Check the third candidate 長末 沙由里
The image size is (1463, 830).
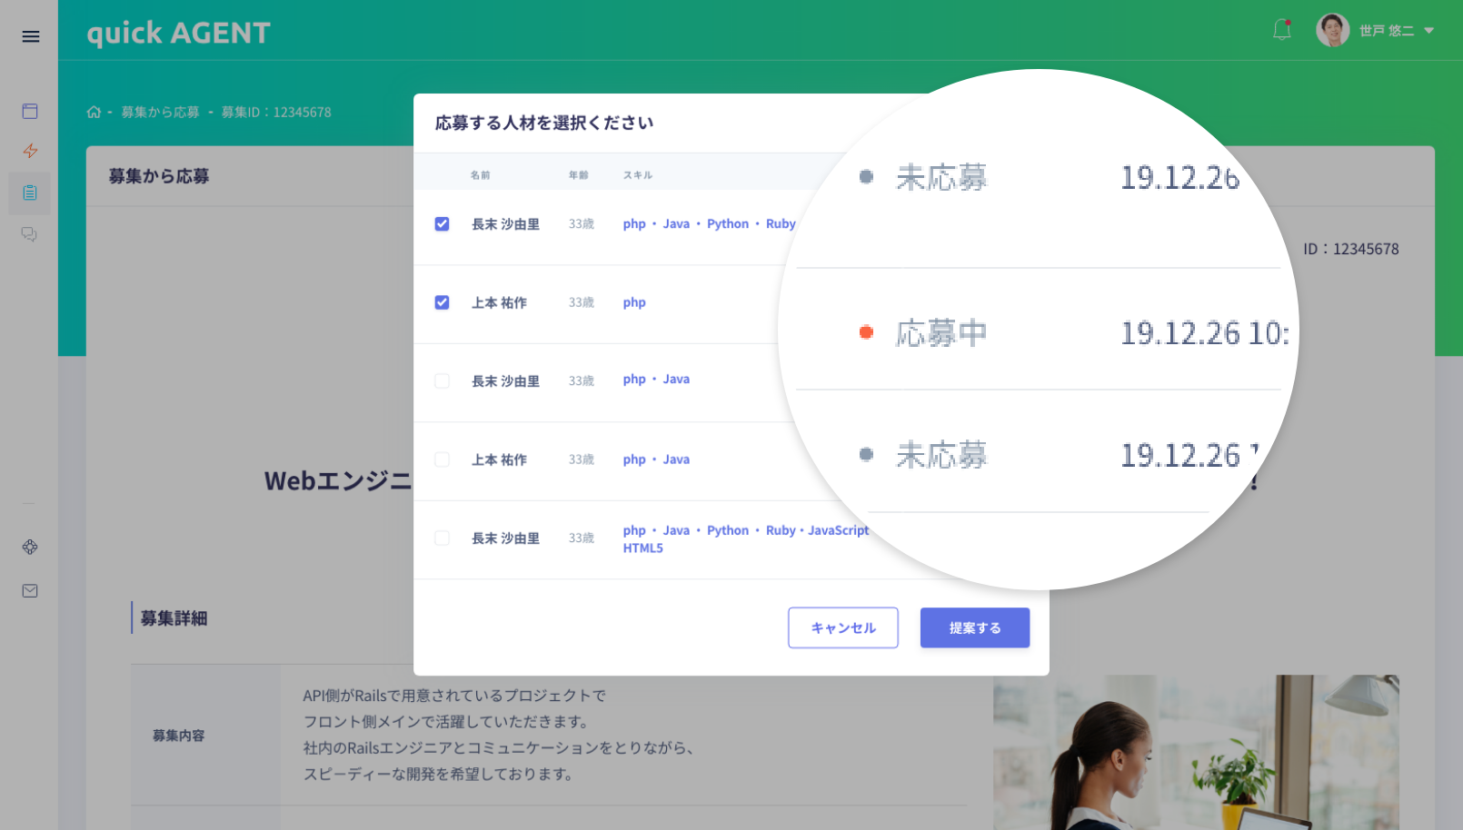click(442, 381)
